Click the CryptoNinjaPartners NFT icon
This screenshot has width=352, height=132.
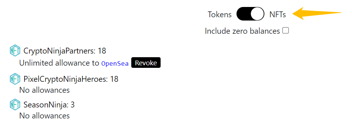15,51
